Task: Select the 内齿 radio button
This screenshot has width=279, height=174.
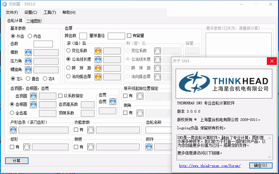Action: pyautogui.click(x=30, y=36)
